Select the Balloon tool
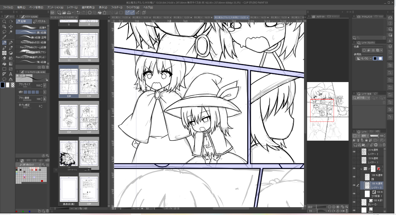 pos(4,79)
